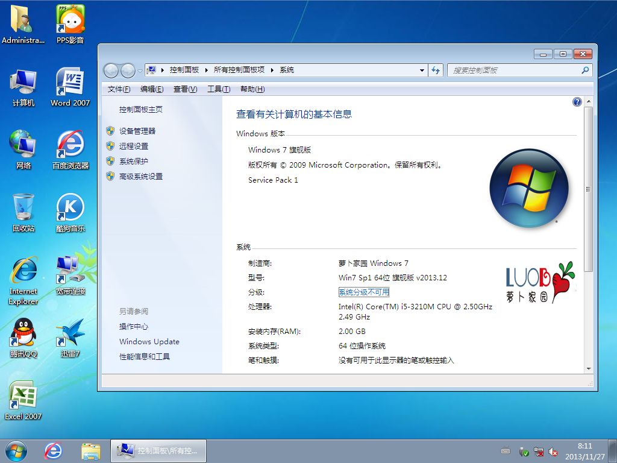Screen dimensions: 617x463
Task: Launch 腾讯QQ desktop shortcut
Action: click(x=23, y=338)
